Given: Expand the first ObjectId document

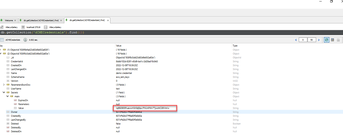Looking at the screenshot, I should 1,50.
